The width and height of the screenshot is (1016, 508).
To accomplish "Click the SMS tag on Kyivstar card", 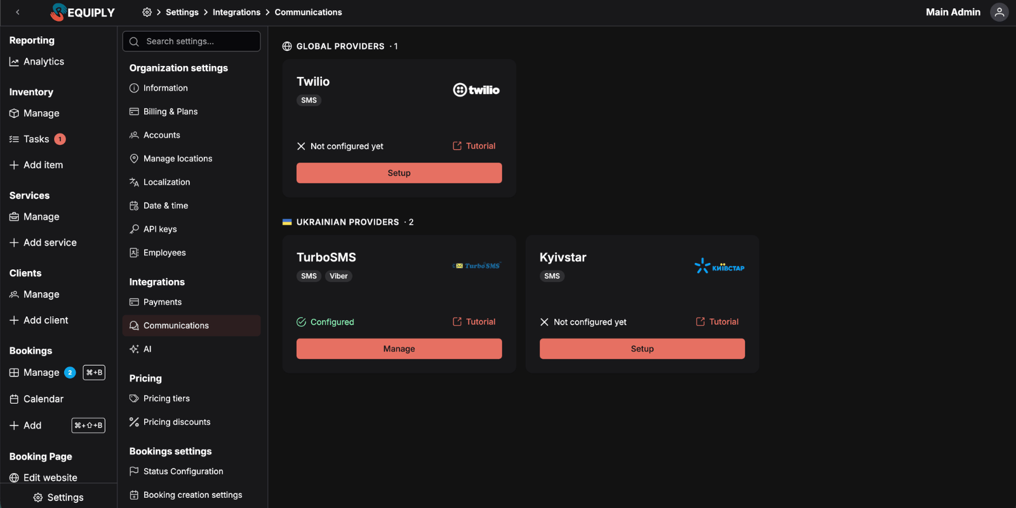I will click(x=552, y=276).
